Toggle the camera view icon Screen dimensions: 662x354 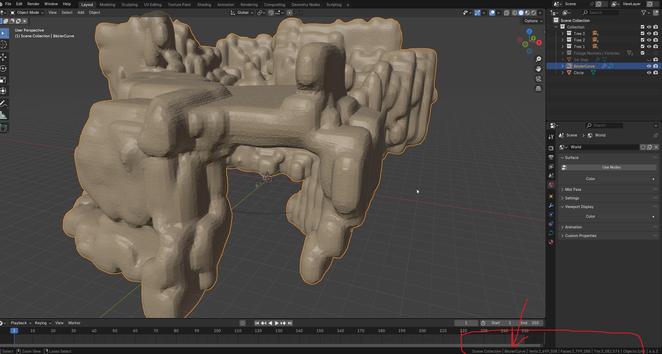(538, 79)
